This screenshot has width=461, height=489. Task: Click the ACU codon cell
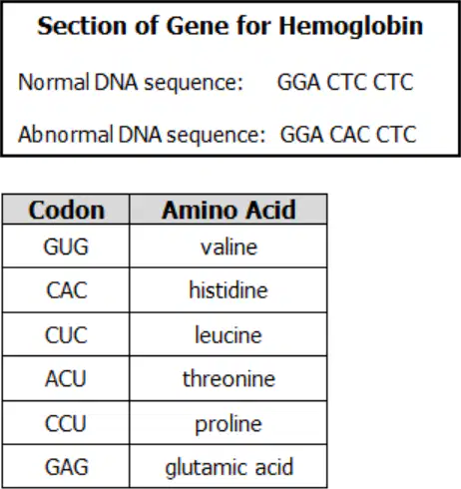point(66,378)
